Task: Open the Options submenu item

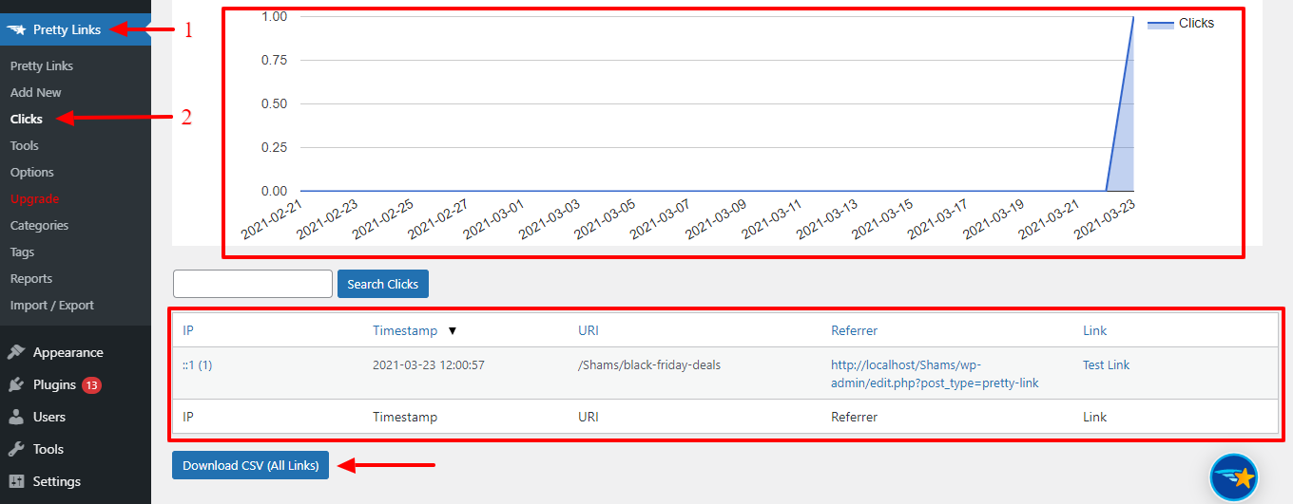Action: [32, 173]
